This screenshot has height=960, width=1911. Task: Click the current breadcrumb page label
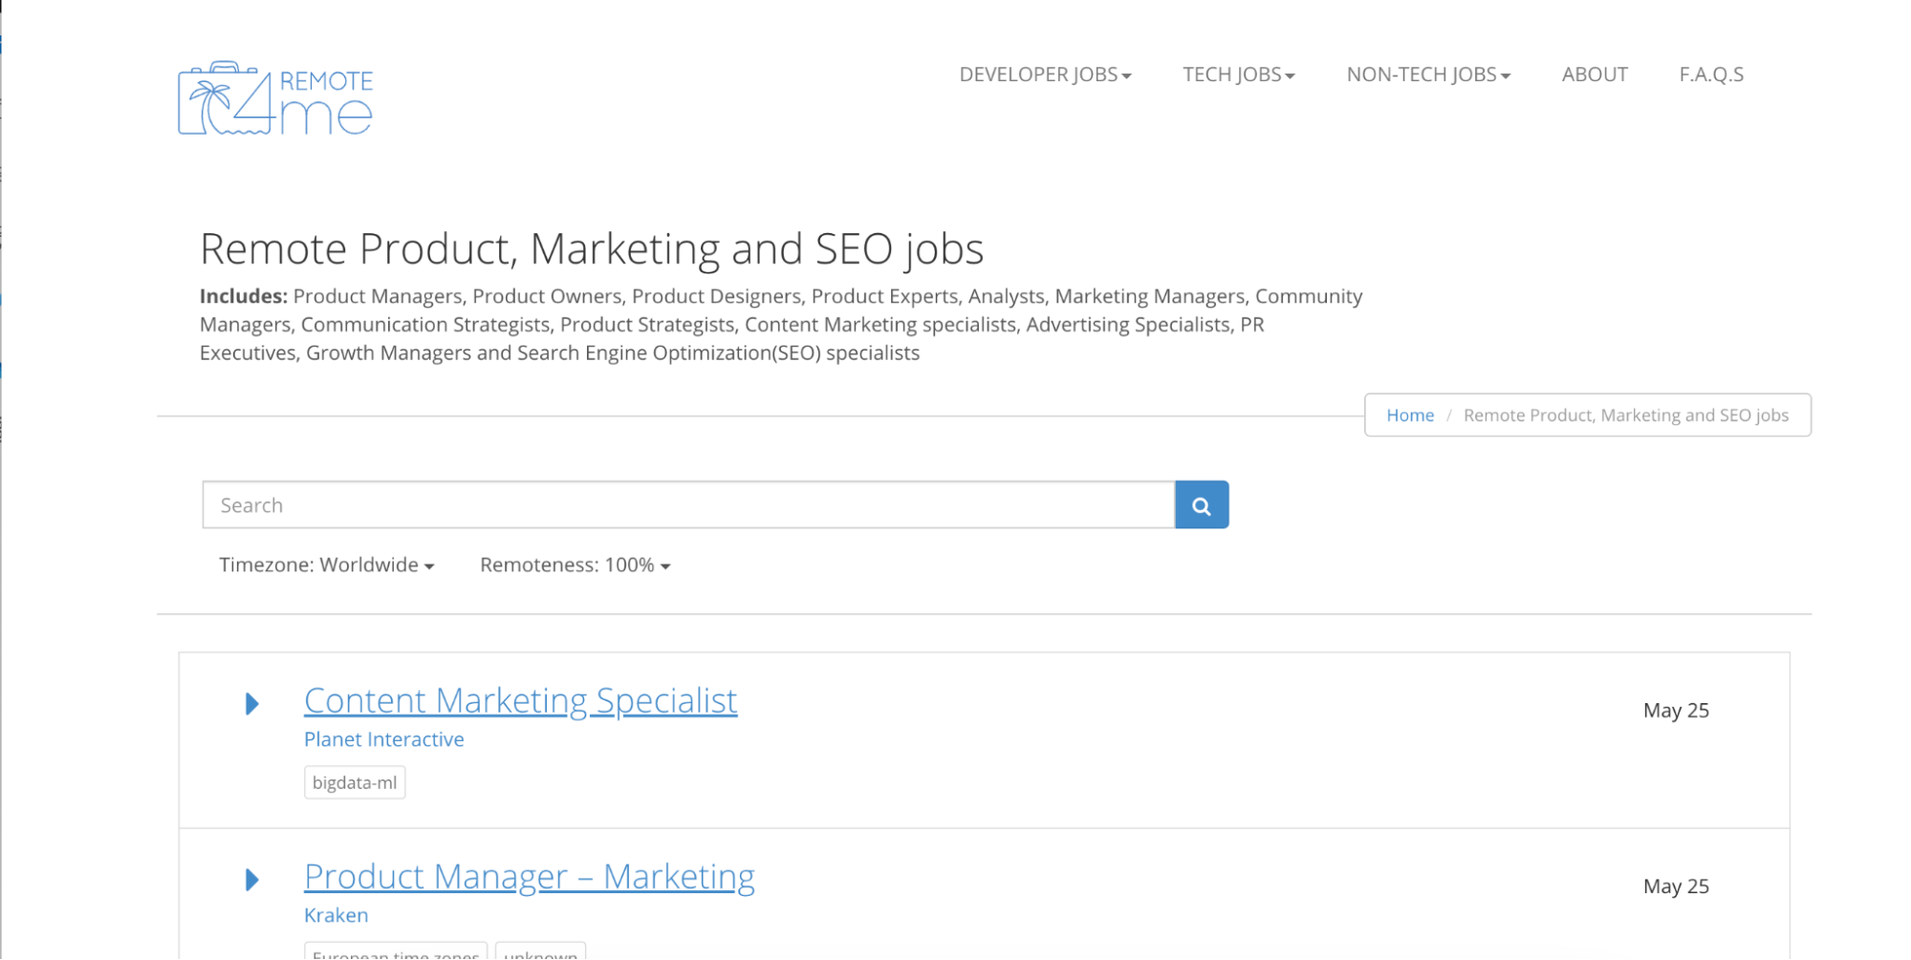[x=1626, y=416]
